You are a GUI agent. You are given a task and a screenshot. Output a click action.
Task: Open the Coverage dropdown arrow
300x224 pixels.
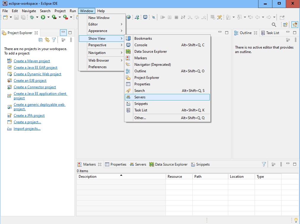60,17
